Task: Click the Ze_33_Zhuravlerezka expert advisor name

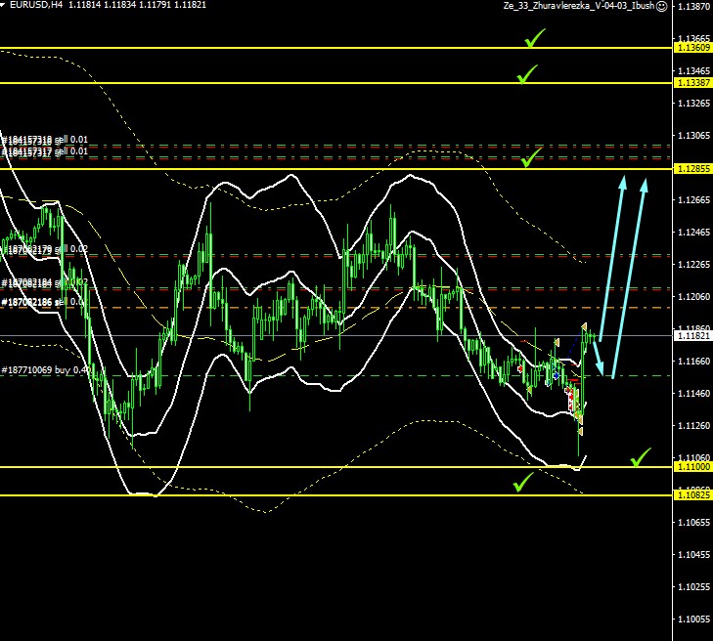Action: pos(577,7)
